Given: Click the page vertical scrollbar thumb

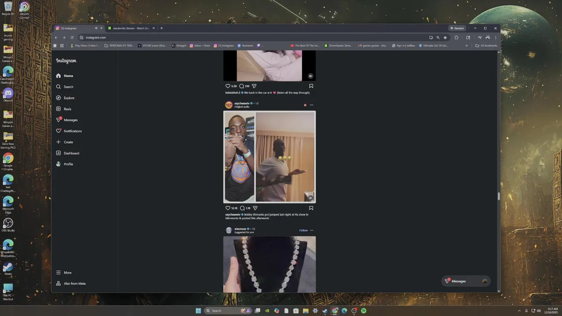Looking at the screenshot, I should coord(498,196).
